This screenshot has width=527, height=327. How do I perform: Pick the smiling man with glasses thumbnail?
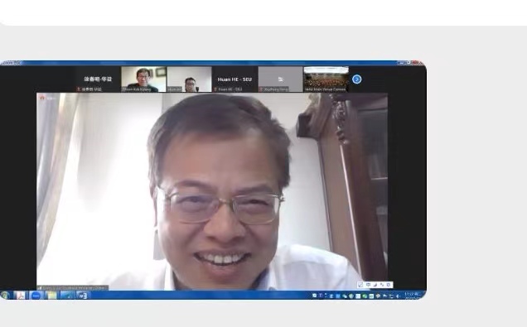(143, 79)
